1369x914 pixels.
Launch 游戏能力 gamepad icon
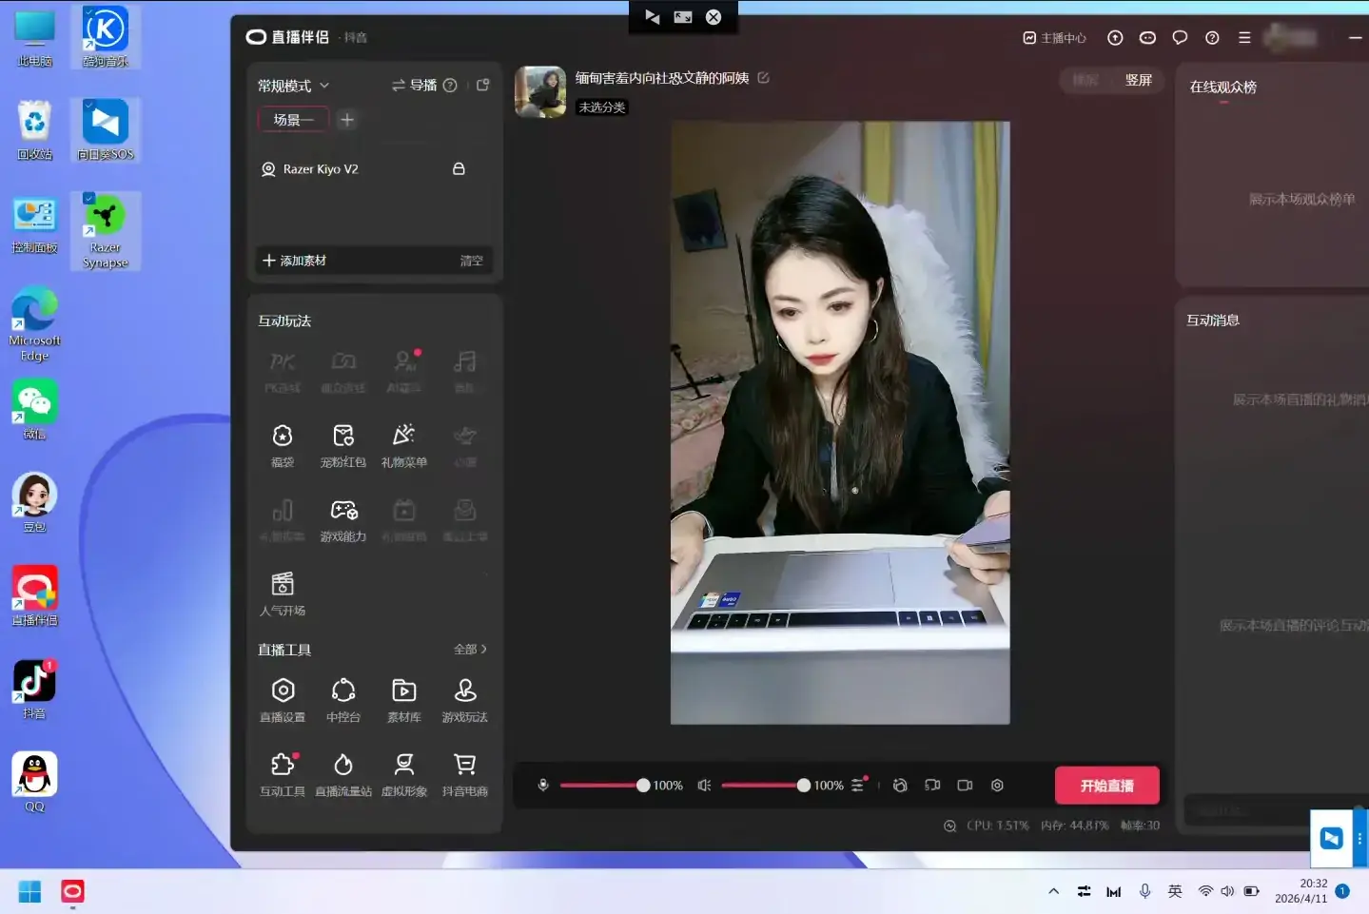pos(343,520)
